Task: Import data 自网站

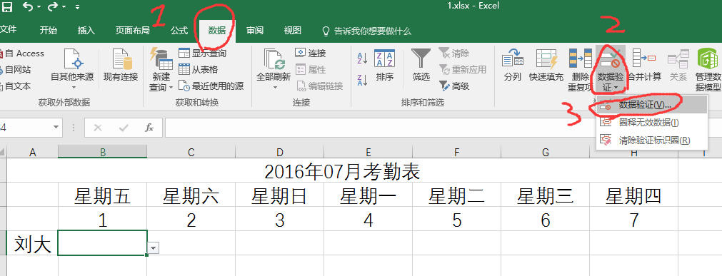Action: [x=15, y=70]
